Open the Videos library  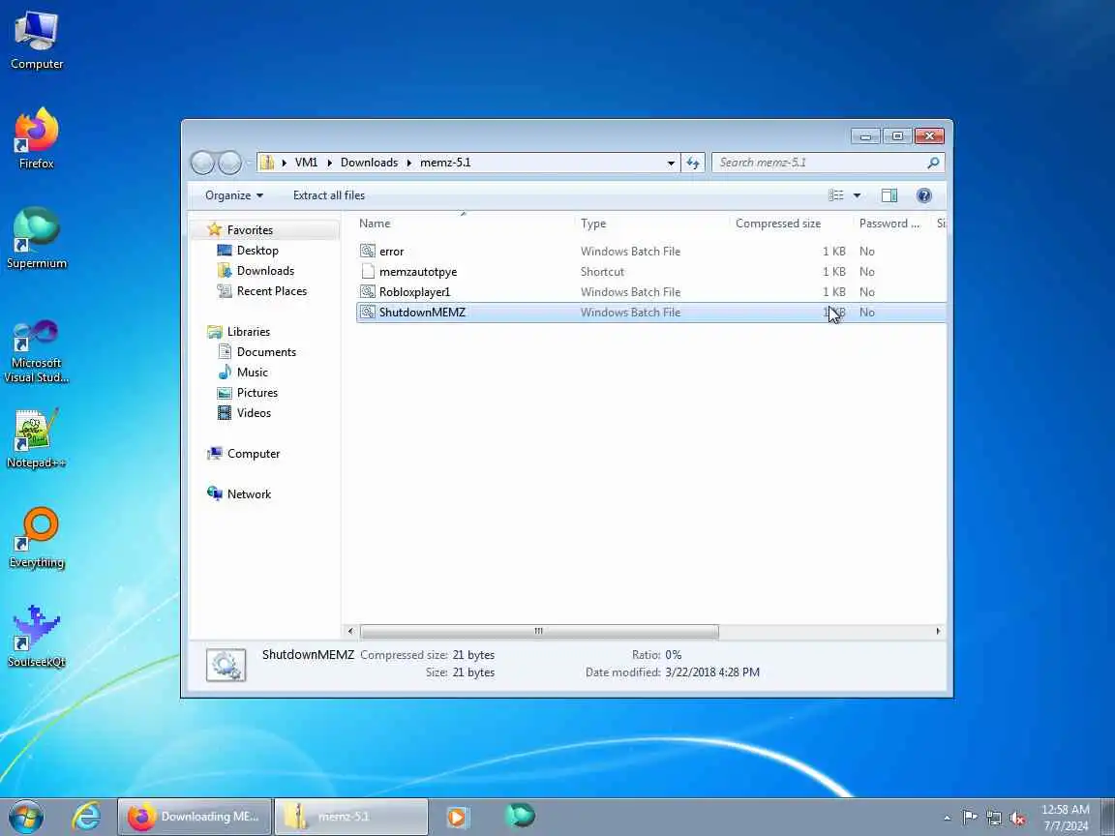pyautogui.click(x=254, y=413)
